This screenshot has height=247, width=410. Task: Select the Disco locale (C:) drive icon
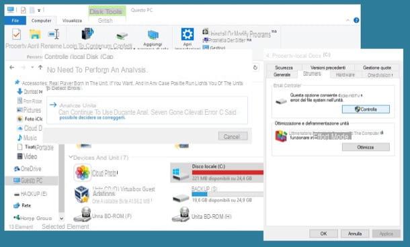click(180, 174)
